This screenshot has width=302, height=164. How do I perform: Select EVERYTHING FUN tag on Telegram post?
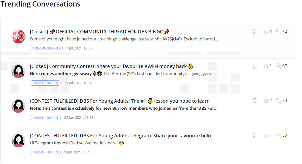pyautogui.click(x=45, y=152)
